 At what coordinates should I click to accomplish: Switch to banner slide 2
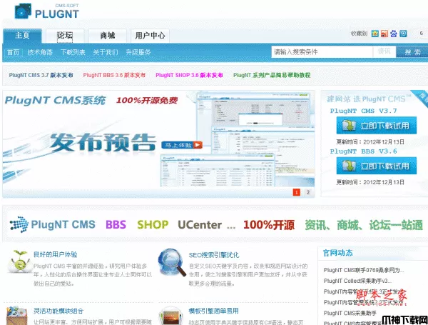tap(308, 192)
